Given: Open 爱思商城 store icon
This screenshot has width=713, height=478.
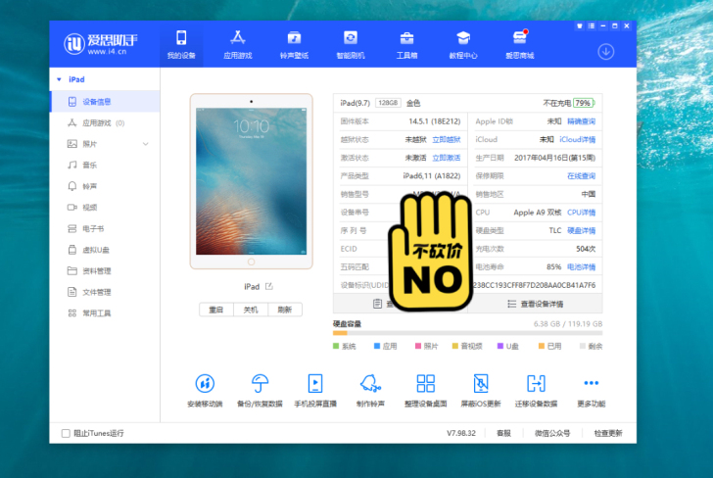Looking at the screenshot, I should pyautogui.click(x=520, y=45).
